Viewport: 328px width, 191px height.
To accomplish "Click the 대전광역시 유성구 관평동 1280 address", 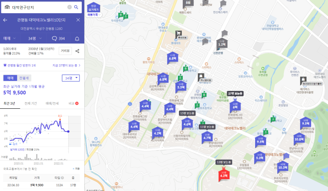I will pos(41,29).
